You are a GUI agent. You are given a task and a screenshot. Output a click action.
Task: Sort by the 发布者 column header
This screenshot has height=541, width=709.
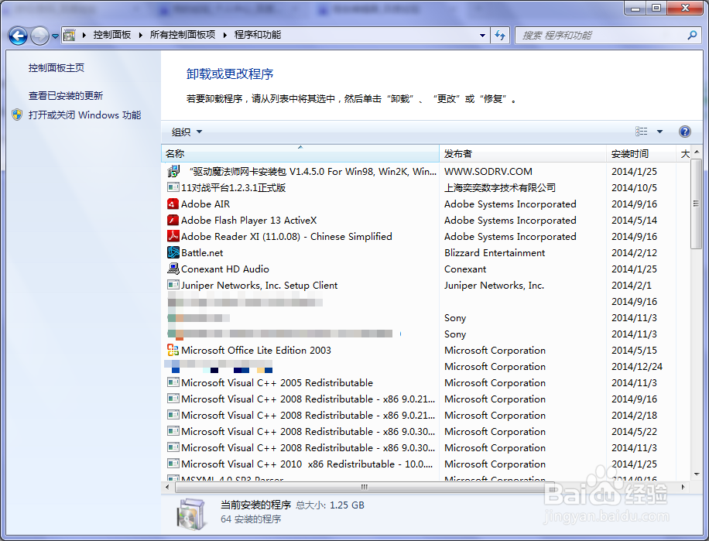(x=522, y=154)
